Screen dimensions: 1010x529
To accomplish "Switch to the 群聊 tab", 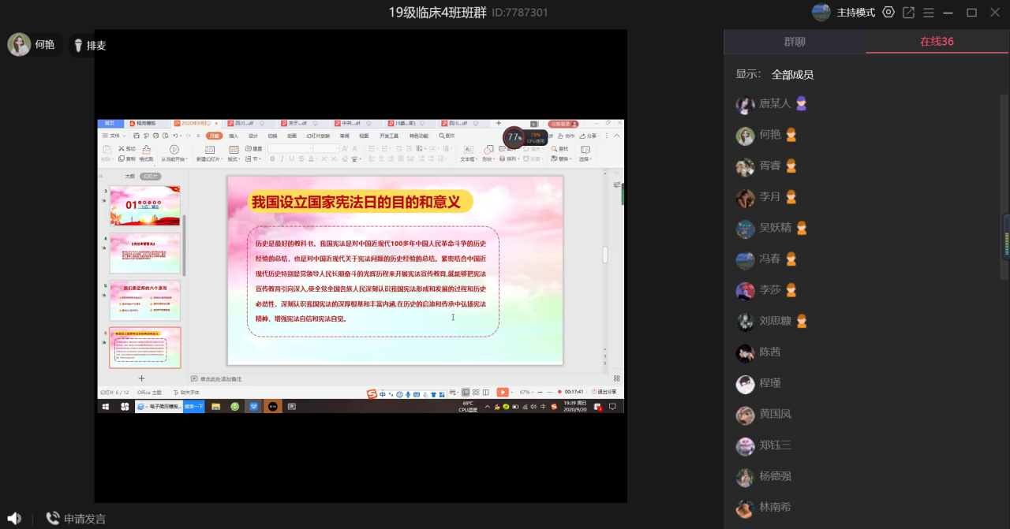I will click(x=795, y=42).
